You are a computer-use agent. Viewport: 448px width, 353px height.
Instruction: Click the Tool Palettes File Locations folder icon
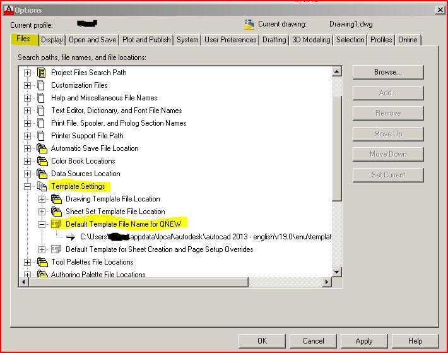pyautogui.click(x=42, y=262)
